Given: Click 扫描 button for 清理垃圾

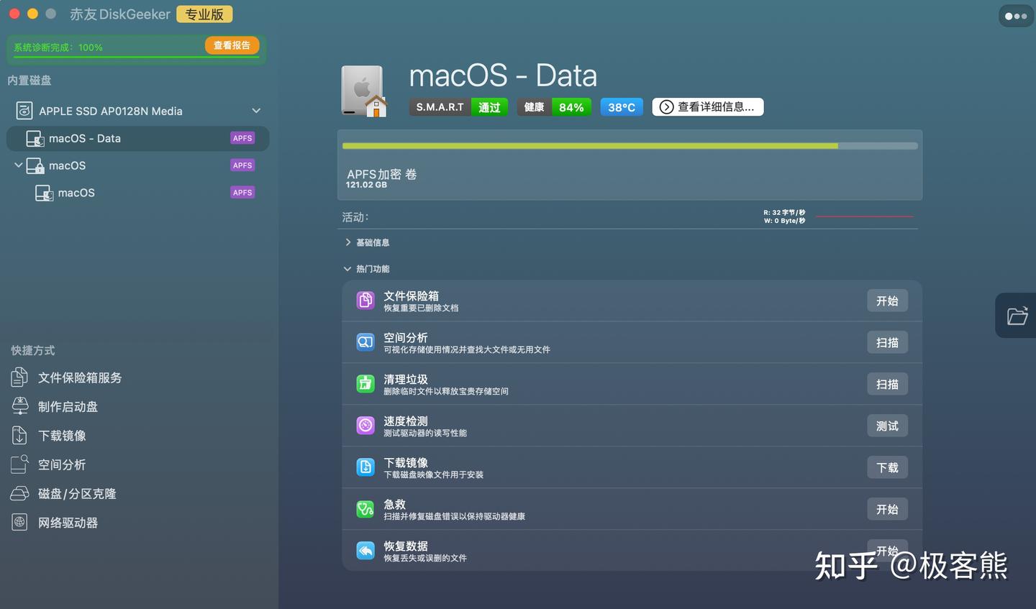Looking at the screenshot, I should tap(887, 384).
